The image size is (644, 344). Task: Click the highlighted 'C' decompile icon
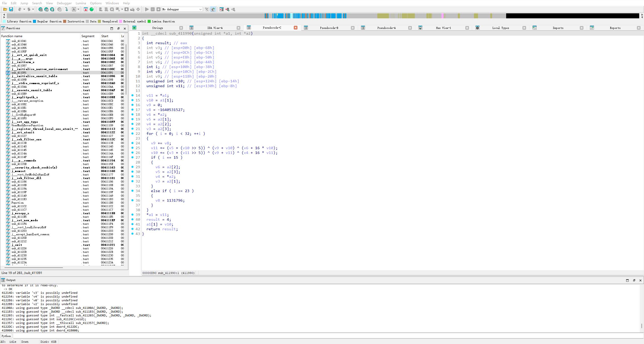coord(213,9)
